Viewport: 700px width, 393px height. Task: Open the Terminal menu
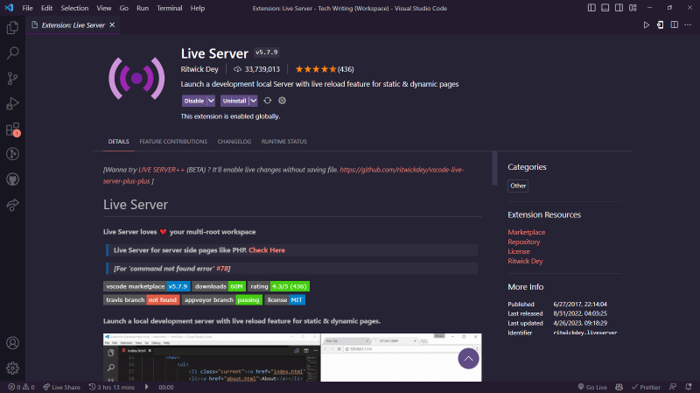[169, 8]
